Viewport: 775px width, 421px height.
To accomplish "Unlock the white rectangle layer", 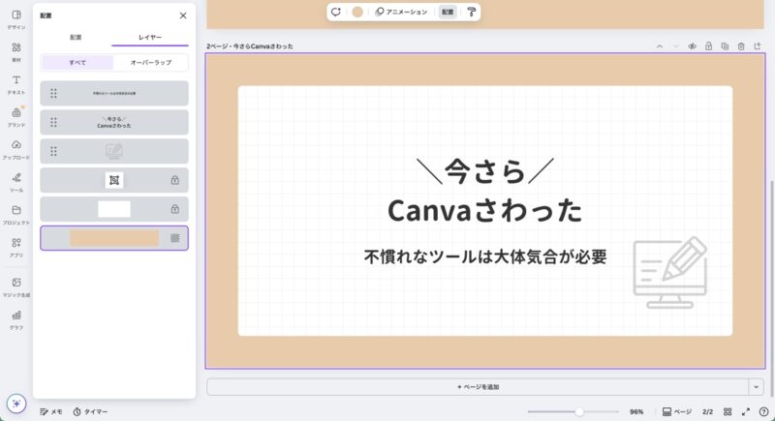I will [x=175, y=209].
